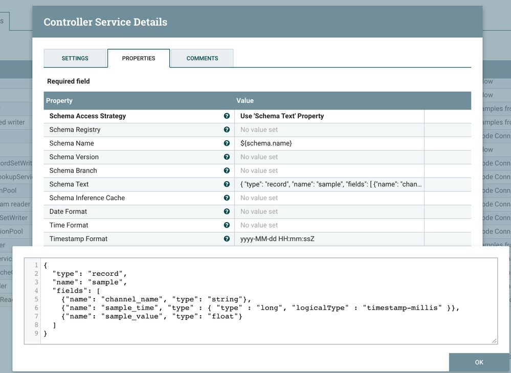Screen dimensions: 511x373
Task: Show Schema Inference Cache help icon
Action: click(227, 198)
